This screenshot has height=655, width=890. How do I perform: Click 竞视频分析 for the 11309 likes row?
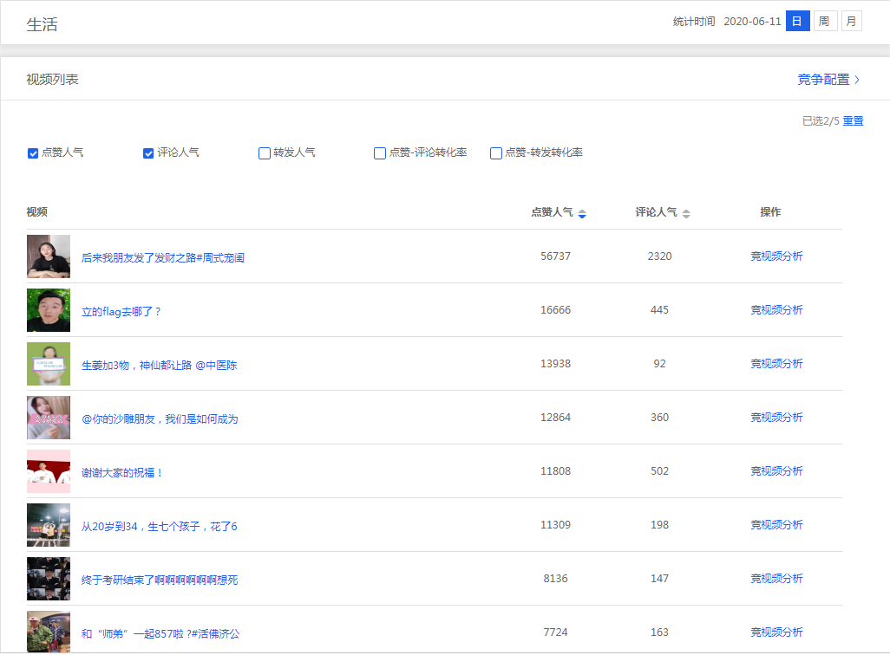coord(776,525)
